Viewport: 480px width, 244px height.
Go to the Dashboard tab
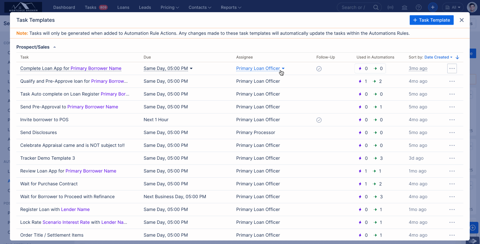tap(64, 7)
